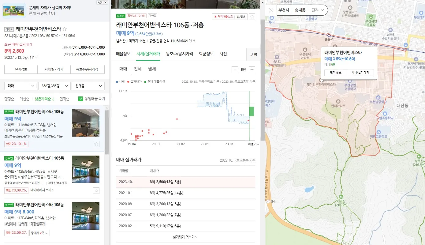
Task: Switch chart to 월세 tab
Action: tap(152, 69)
